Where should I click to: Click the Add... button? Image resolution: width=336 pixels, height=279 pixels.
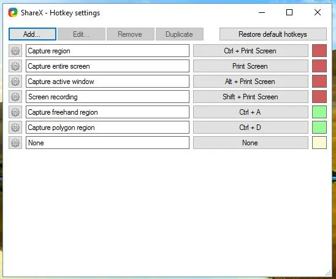click(x=32, y=34)
